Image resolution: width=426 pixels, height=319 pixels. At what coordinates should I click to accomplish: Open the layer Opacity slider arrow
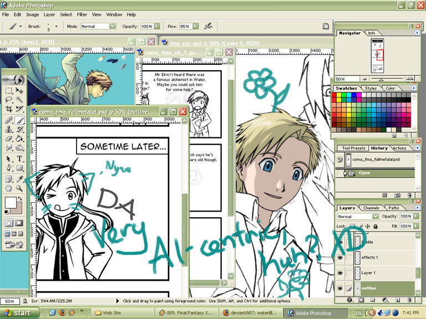416,216
